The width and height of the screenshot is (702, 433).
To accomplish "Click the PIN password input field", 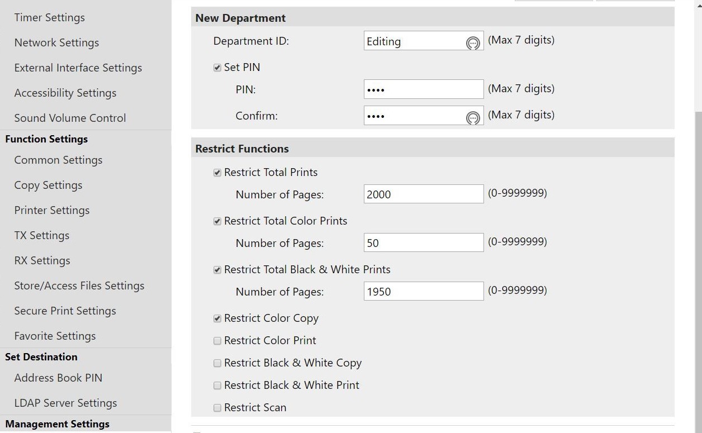I will coord(423,89).
